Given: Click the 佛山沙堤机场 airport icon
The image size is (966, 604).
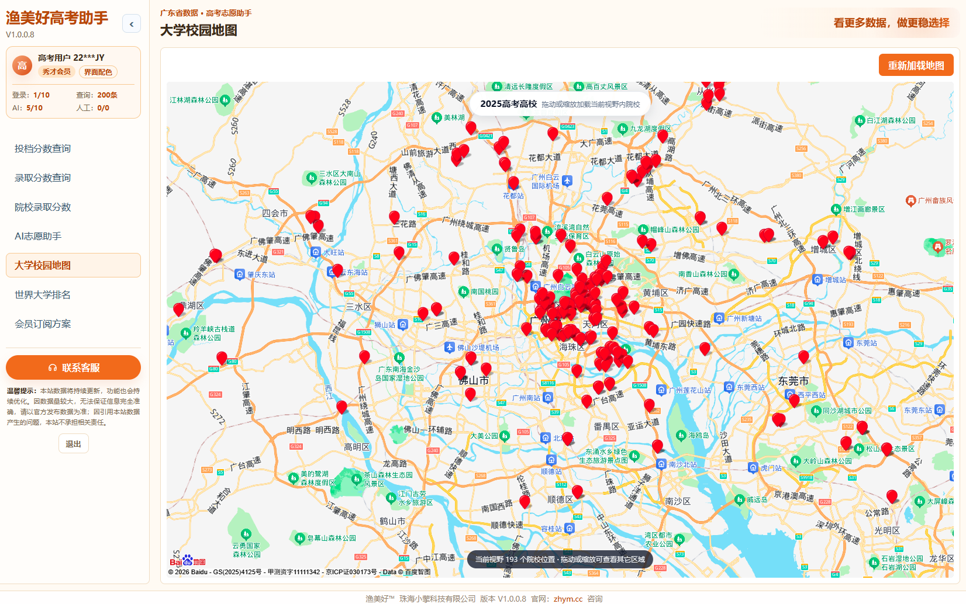Looking at the screenshot, I should click(449, 348).
